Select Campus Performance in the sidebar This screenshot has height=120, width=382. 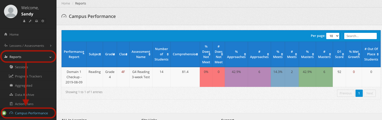coord(31,113)
